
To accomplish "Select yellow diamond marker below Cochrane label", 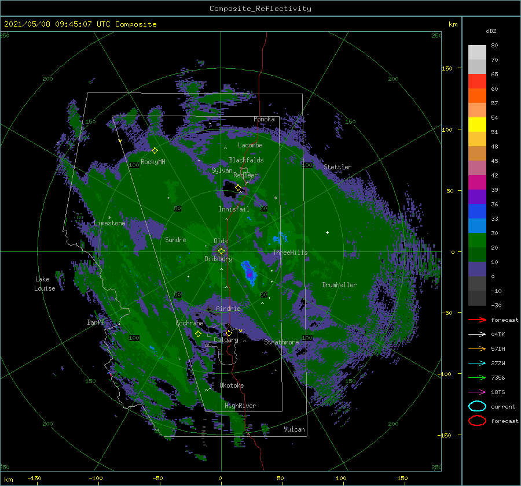I will click(198, 334).
